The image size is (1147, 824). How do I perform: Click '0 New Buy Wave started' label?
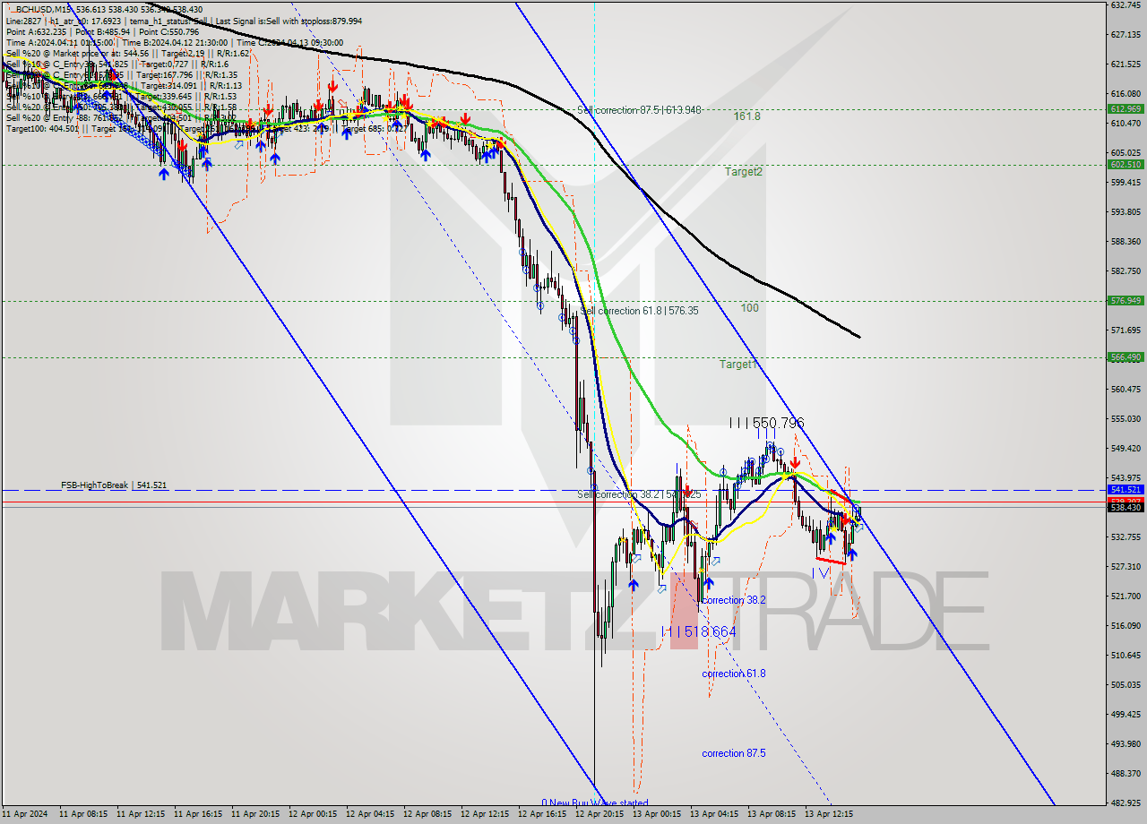[x=595, y=803]
